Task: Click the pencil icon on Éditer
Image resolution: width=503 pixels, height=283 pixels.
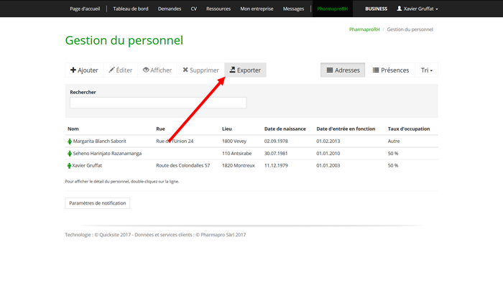Action: click(111, 70)
